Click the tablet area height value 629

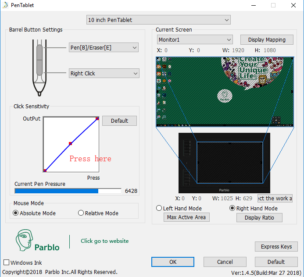[x=247, y=199]
